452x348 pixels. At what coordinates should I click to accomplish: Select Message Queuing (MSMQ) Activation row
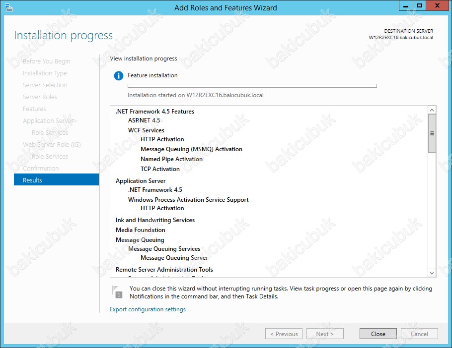pyautogui.click(x=191, y=149)
